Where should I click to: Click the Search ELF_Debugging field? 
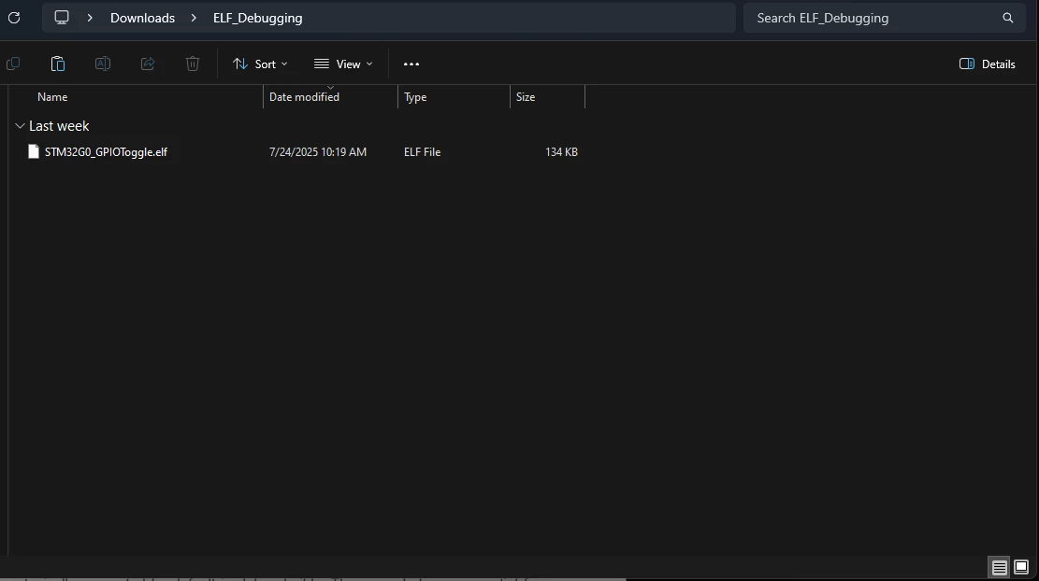pyautogui.click(x=886, y=18)
